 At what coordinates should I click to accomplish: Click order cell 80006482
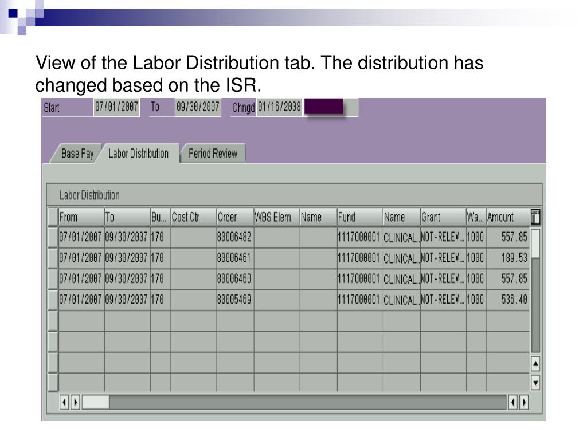pyautogui.click(x=235, y=237)
